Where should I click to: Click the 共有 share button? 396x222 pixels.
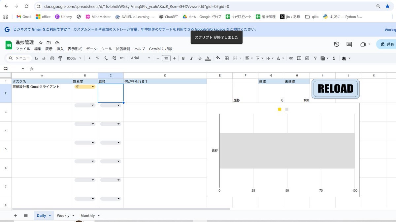click(387, 44)
